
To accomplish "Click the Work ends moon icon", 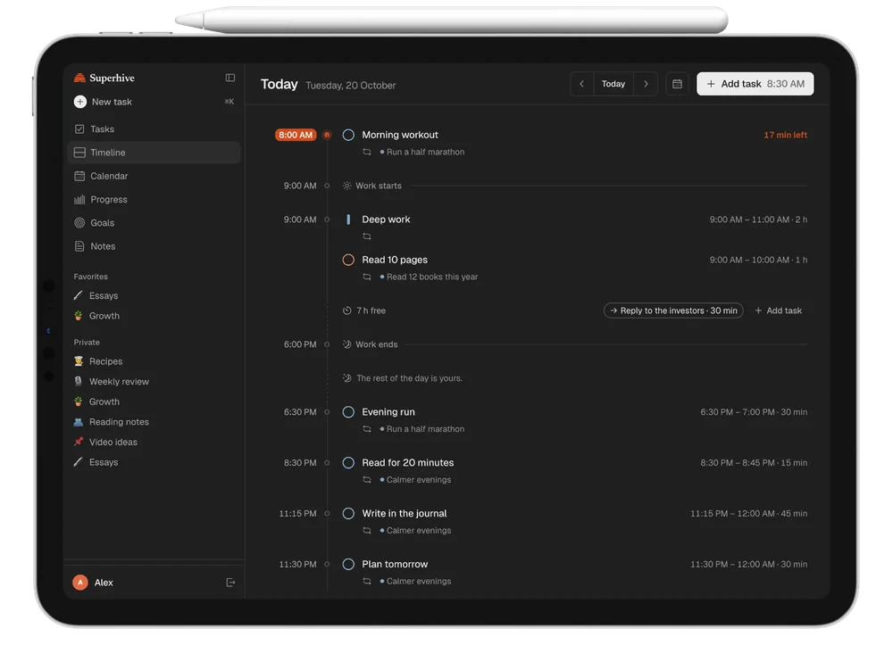I will pyautogui.click(x=346, y=344).
